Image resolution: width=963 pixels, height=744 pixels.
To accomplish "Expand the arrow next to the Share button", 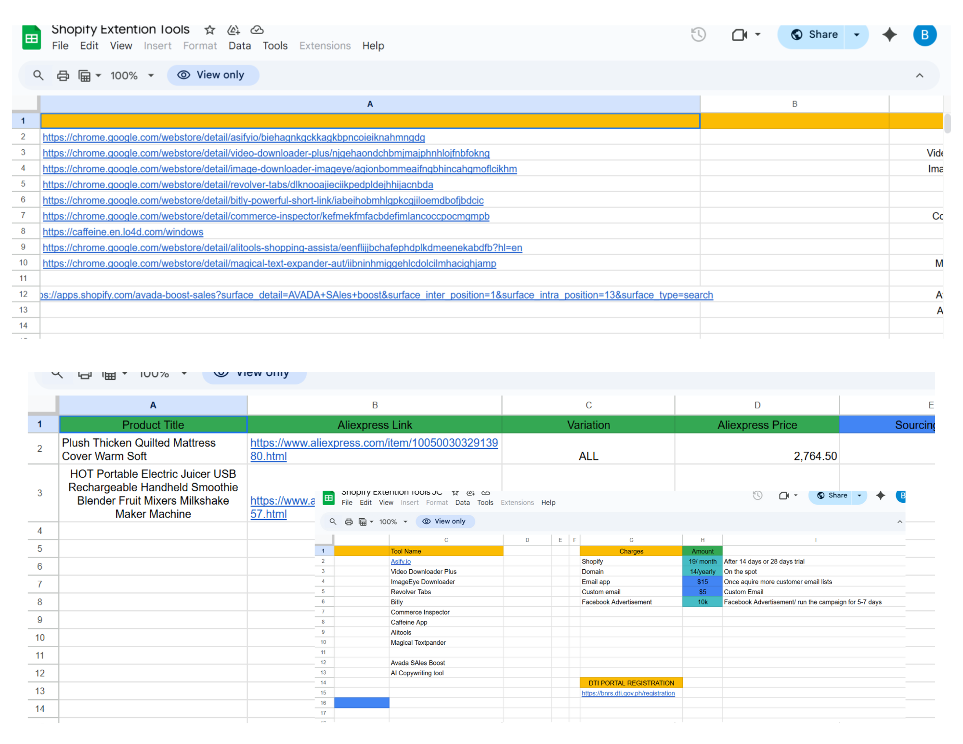I will (x=857, y=35).
